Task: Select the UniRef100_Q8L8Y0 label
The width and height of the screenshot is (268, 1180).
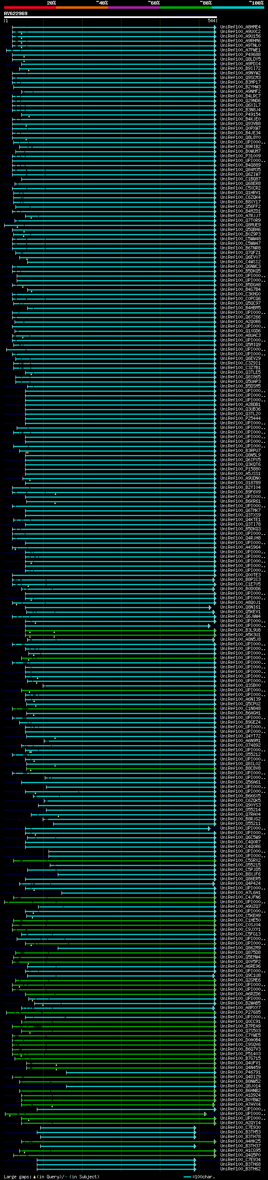Action: [x=240, y=137]
